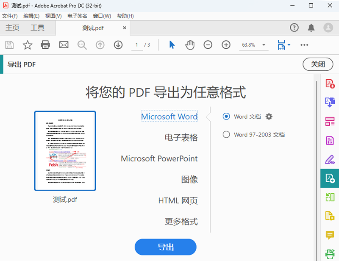The width and height of the screenshot is (339, 261).
Task: Close the 测试.pdf tab
Action: click(124, 28)
